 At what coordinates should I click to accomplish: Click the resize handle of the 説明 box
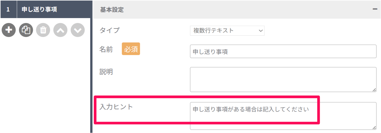tap(374, 90)
